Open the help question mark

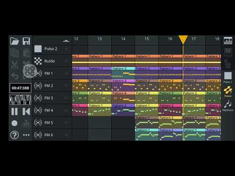click(15, 135)
